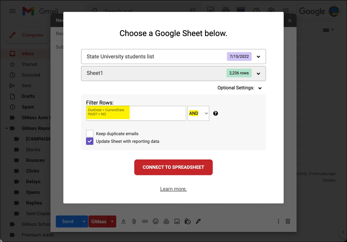Open the GMass settings dropdown arrow
Viewport: 347px width, 242px height.
tap(112, 221)
